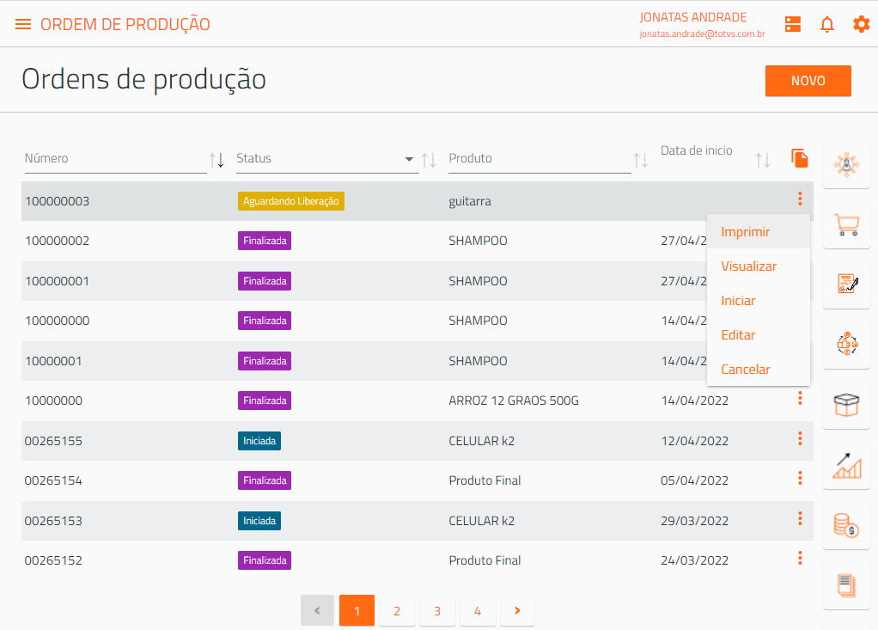Click the JONATAS ANDRADE user name
The width and height of the screenshot is (878, 630).
693,17
